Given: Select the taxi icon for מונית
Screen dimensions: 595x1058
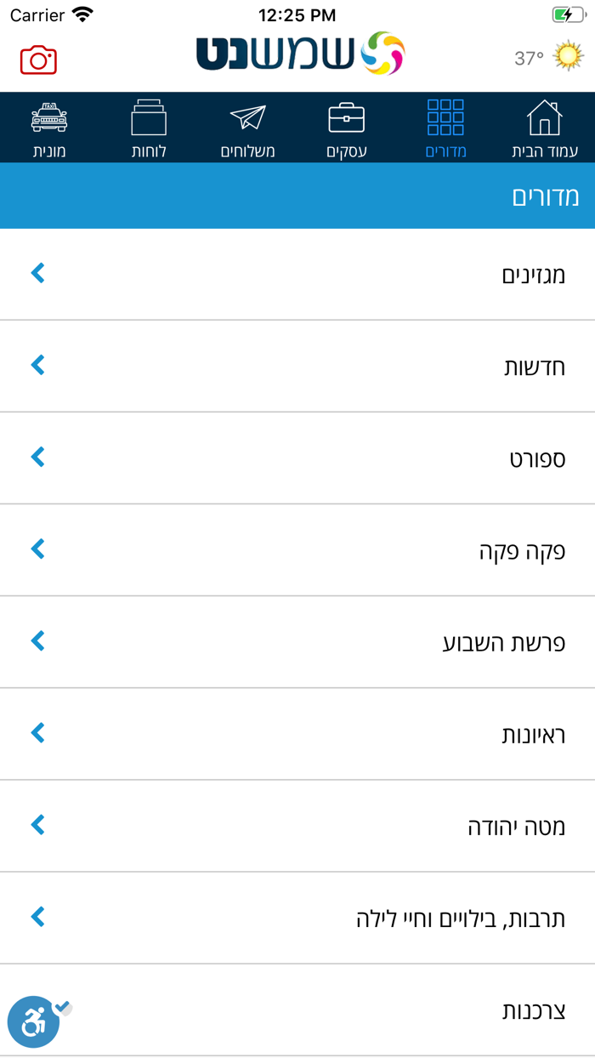Looking at the screenshot, I should click(x=51, y=119).
